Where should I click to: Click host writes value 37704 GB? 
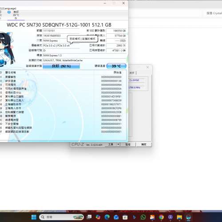(x=116, y=36)
